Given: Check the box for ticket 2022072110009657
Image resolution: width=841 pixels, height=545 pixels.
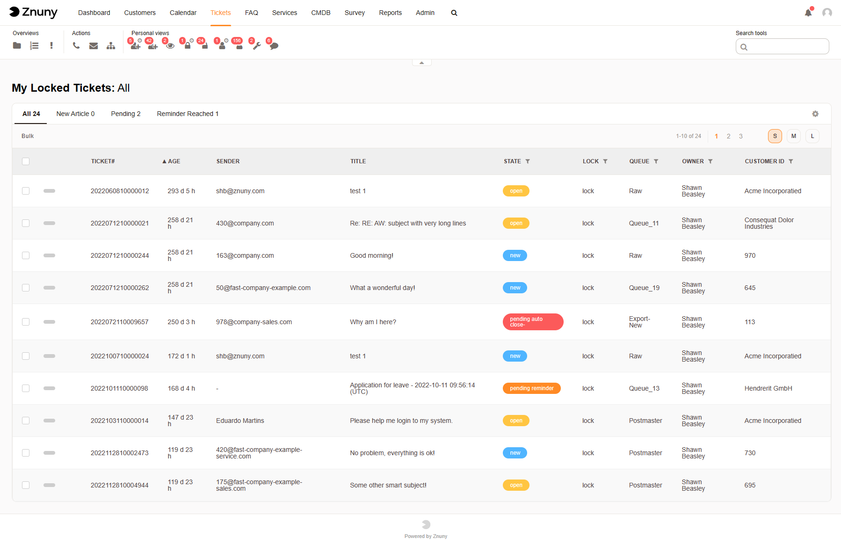Looking at the screenshot, I should [26, 322].
